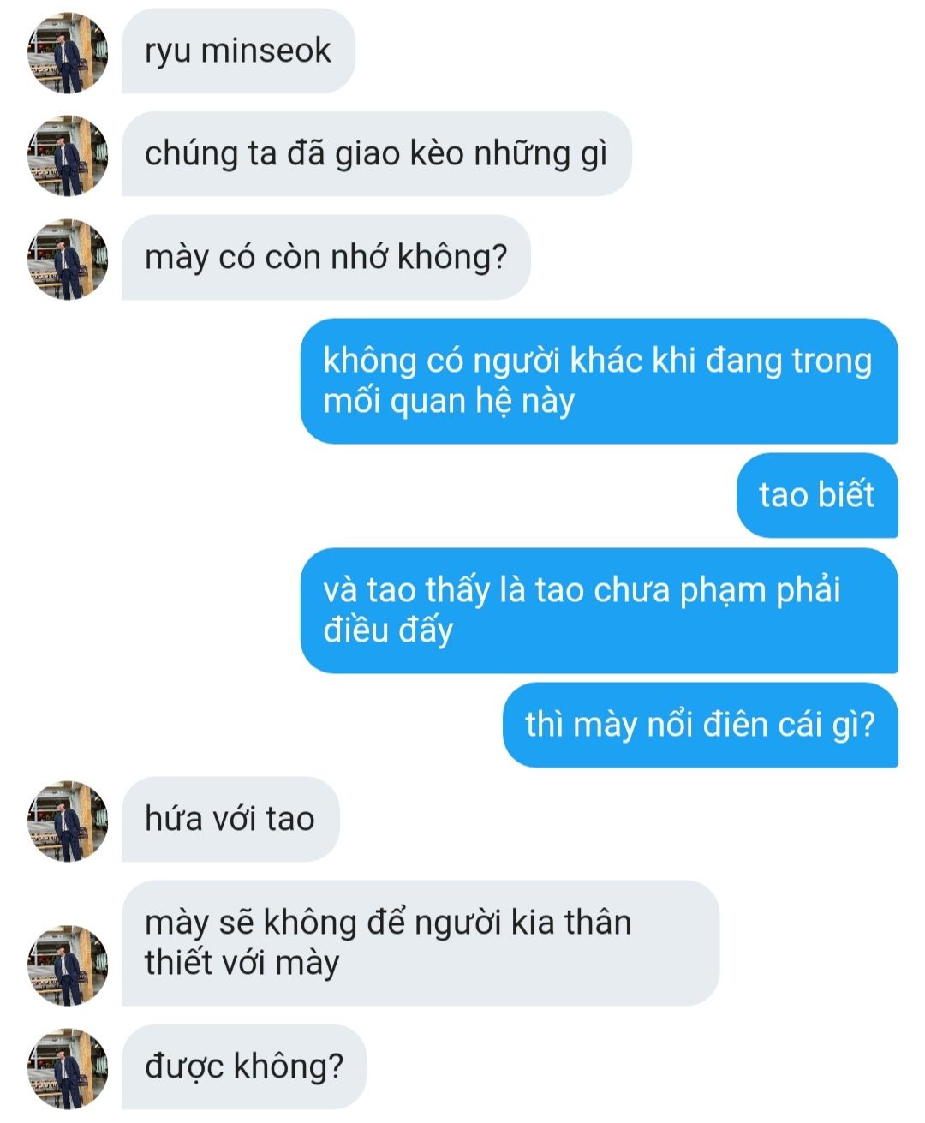
Task: Tap avatar beside "mày có còn nhớ không?"
Action: pos(69,260)
